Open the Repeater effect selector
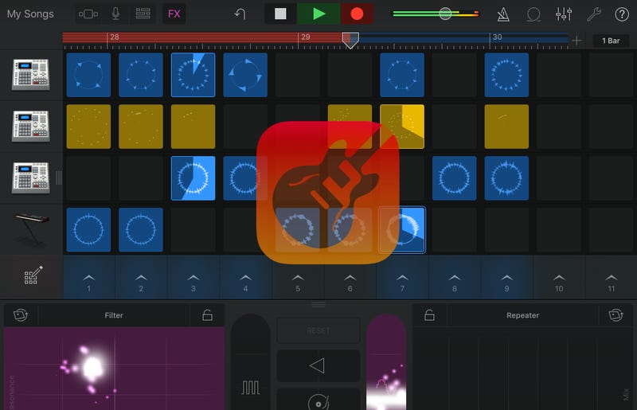The width and height of the screenshot is (637, 410). 522,315
